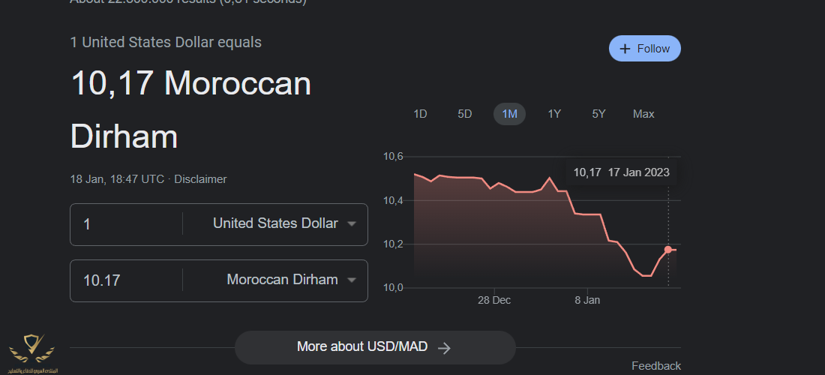Screen dimensions: 825x375
Task: Click the chart line near 28 Dec
Action: (x=494, y=185)
